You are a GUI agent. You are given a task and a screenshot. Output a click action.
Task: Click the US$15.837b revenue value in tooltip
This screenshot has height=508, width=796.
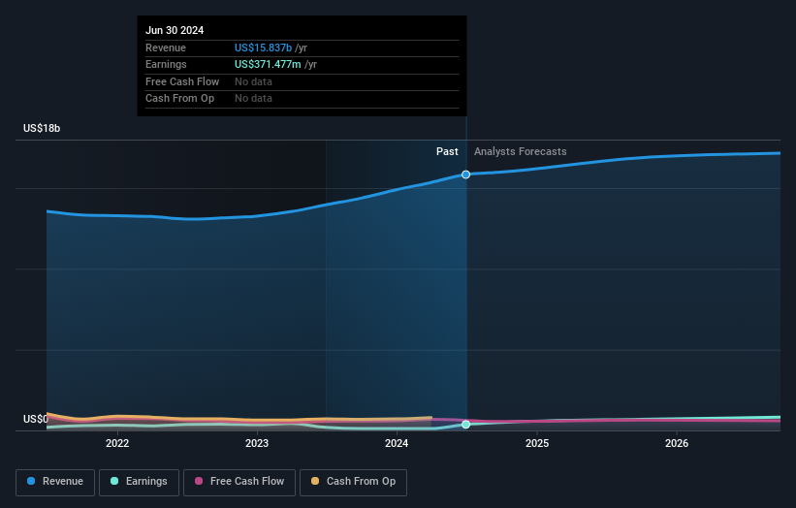(x=263, y=48)
